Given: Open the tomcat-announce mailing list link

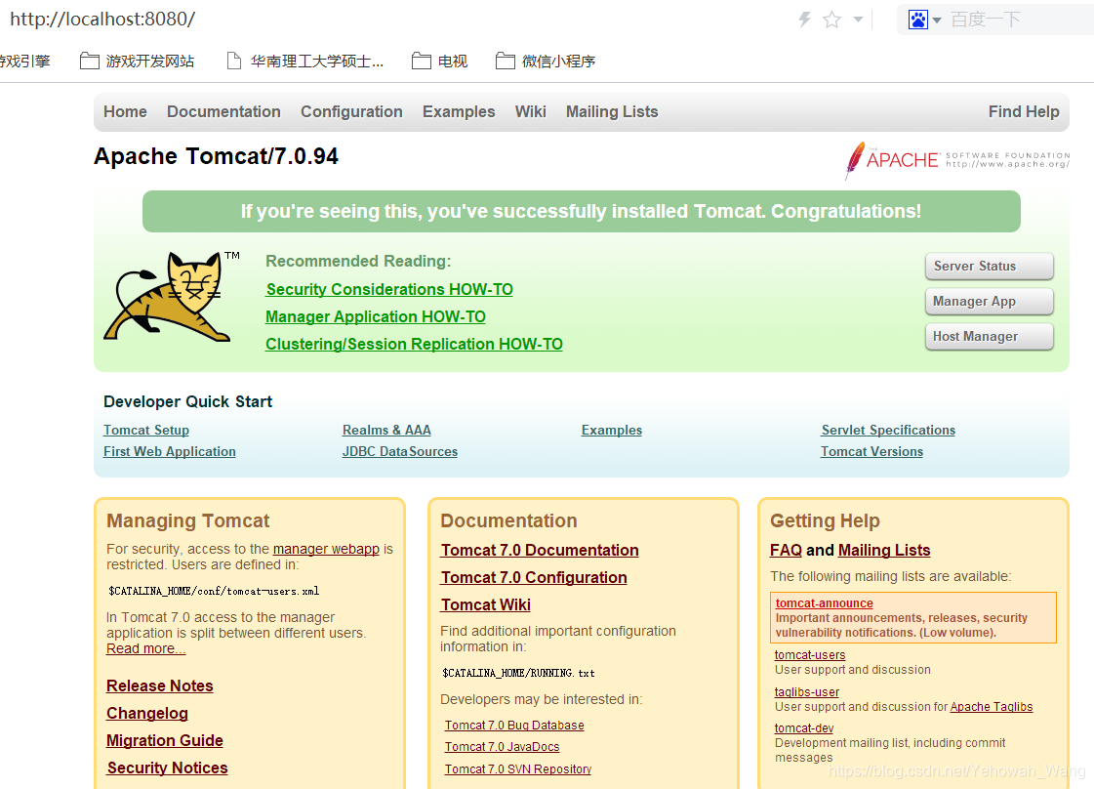Looking at the screenshot, I should pyautogui.click(x=824, y=603).
